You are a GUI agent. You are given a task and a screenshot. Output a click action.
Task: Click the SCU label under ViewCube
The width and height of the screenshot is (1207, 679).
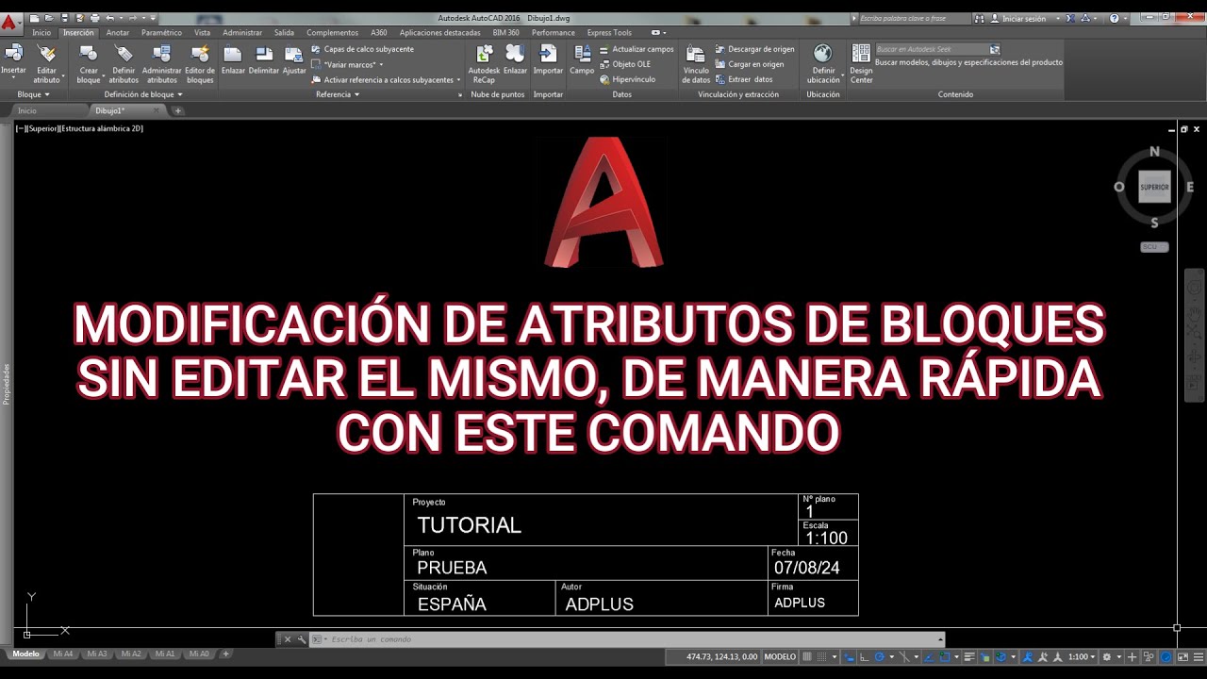click(x=1154, y=247)
